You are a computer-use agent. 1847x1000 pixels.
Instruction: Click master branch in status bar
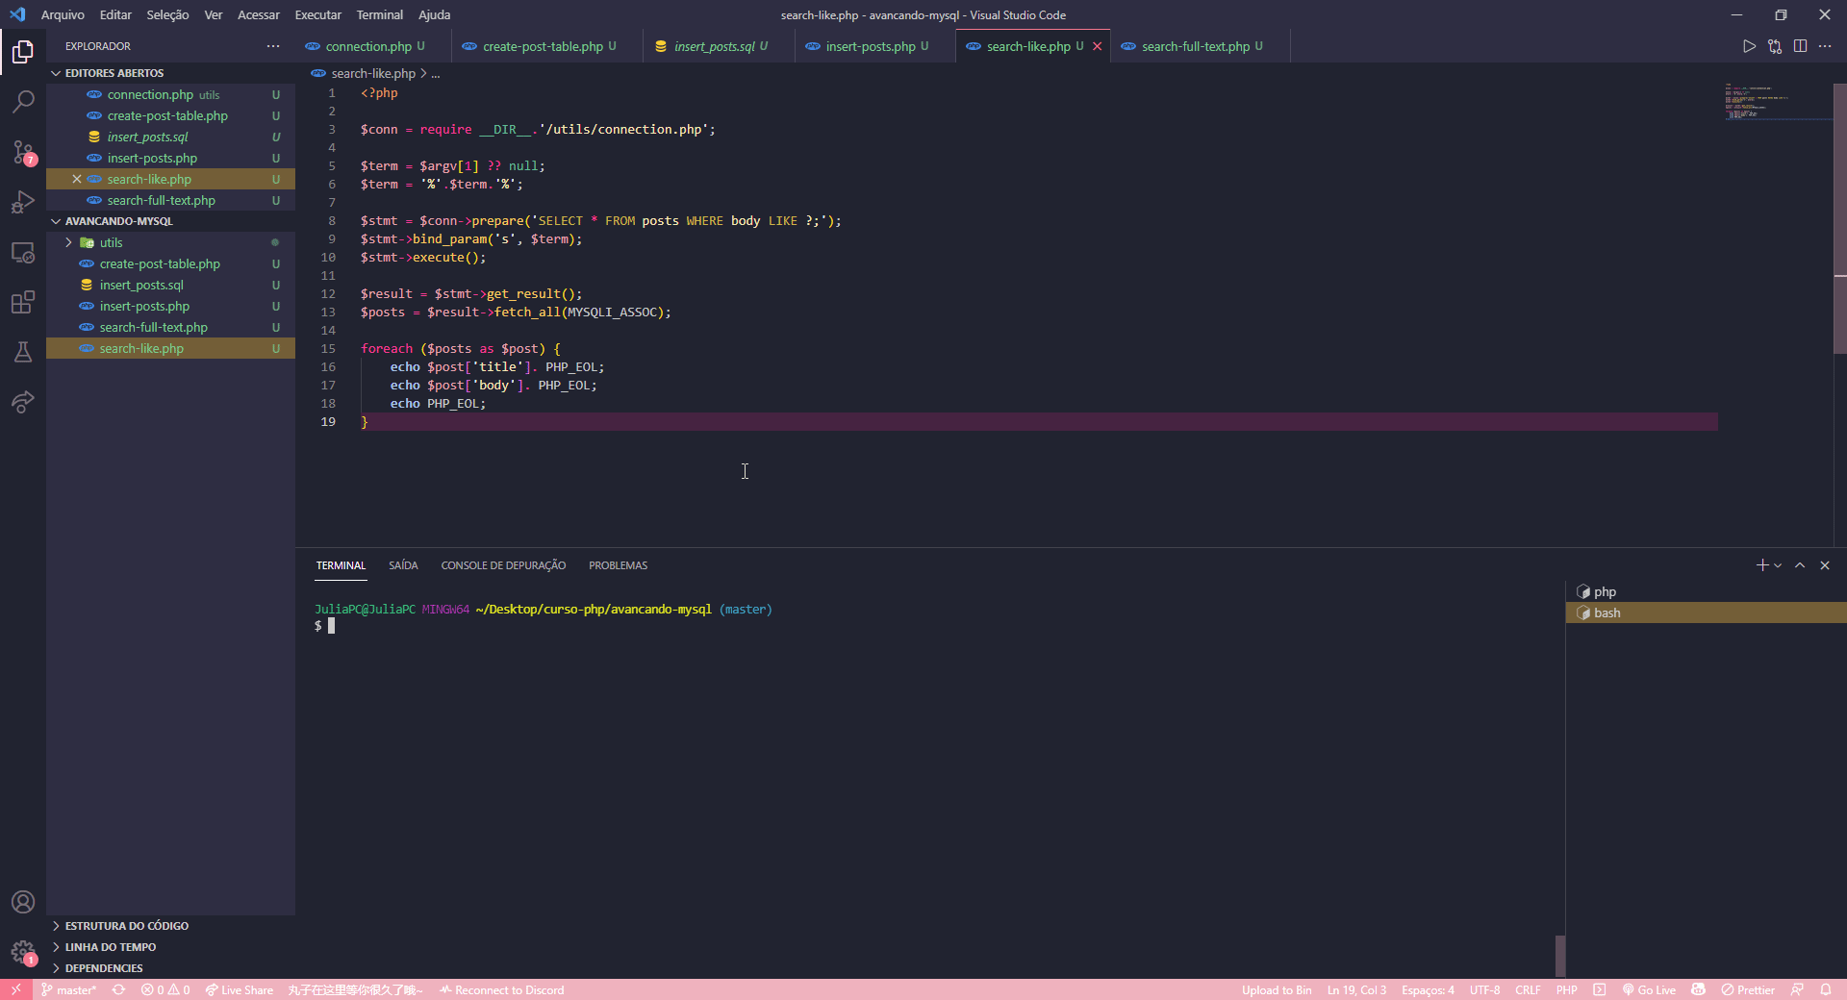(69, 989)
